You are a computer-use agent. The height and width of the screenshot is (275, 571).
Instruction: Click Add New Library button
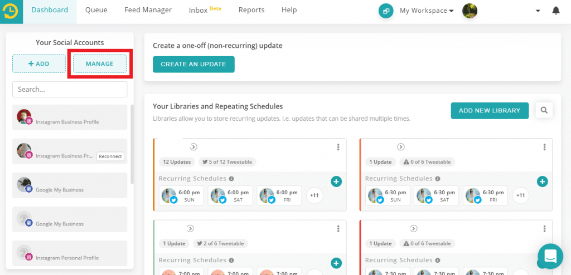[x=490, y=111]
